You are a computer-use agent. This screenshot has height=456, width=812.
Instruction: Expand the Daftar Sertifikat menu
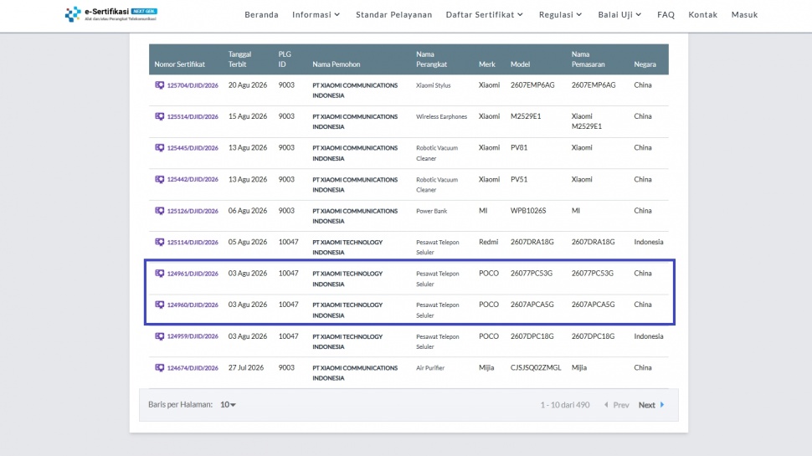pyautogui.click(x=484, y=14)
